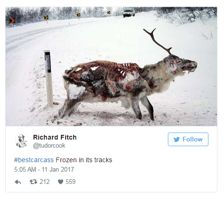View the 559 likes count

[71, 182]
